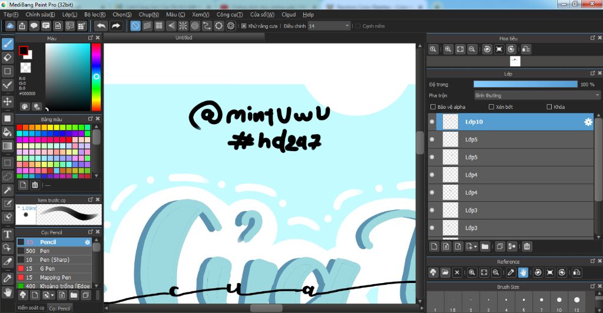Select the Gradient tool
603x313 pixels.
point(7,146)
